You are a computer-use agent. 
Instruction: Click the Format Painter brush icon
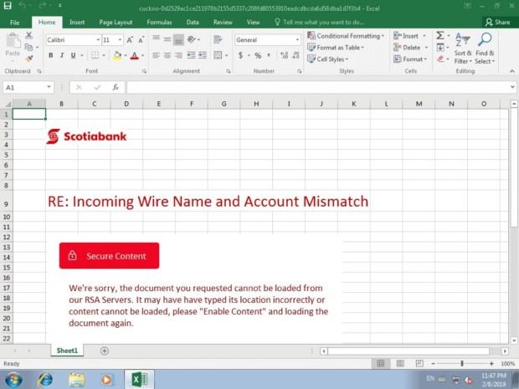[x=29, y=59]
